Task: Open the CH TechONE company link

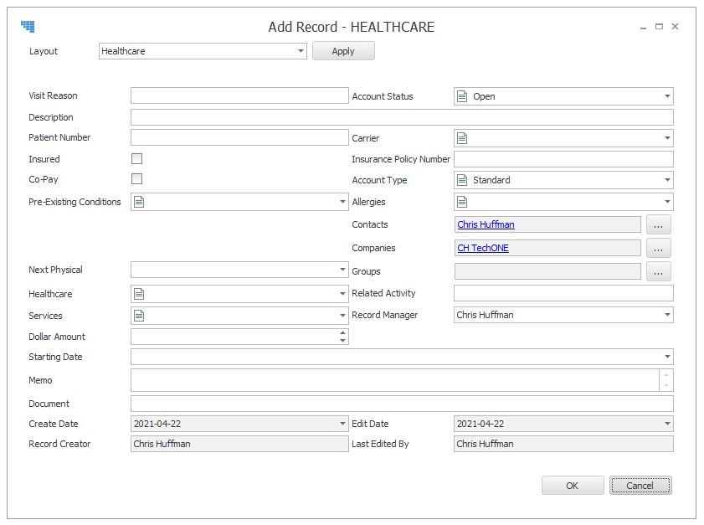Action: [483, 248]
